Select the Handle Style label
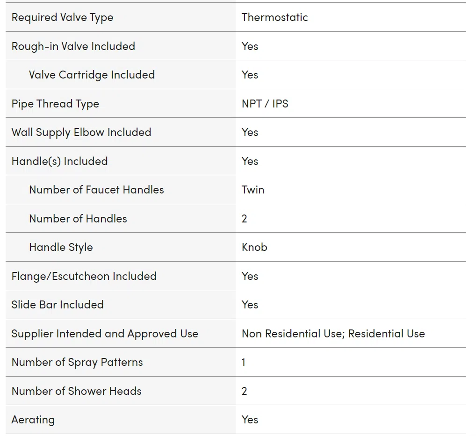 [61, 247]
